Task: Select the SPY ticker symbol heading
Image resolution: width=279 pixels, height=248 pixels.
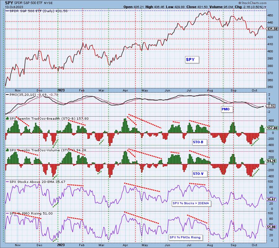Action: point(9,3)
